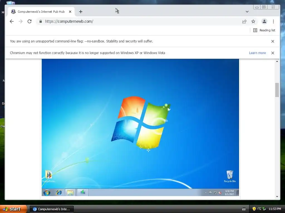View site security via the padlock icon
The image size is (285, 213).
(41, 21)
